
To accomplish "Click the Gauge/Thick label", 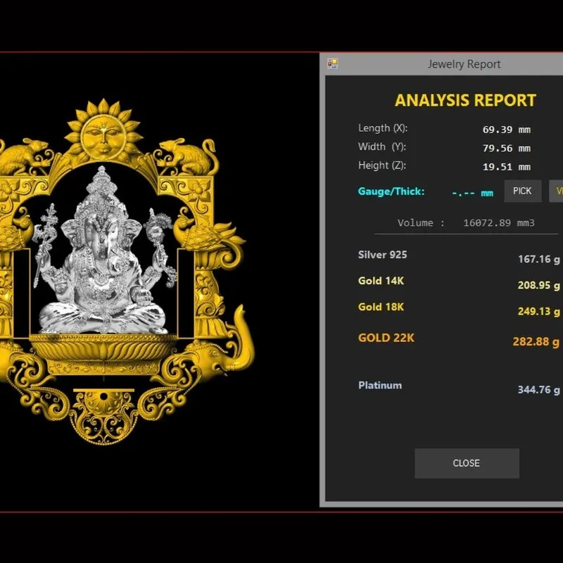I will [391, 191].
